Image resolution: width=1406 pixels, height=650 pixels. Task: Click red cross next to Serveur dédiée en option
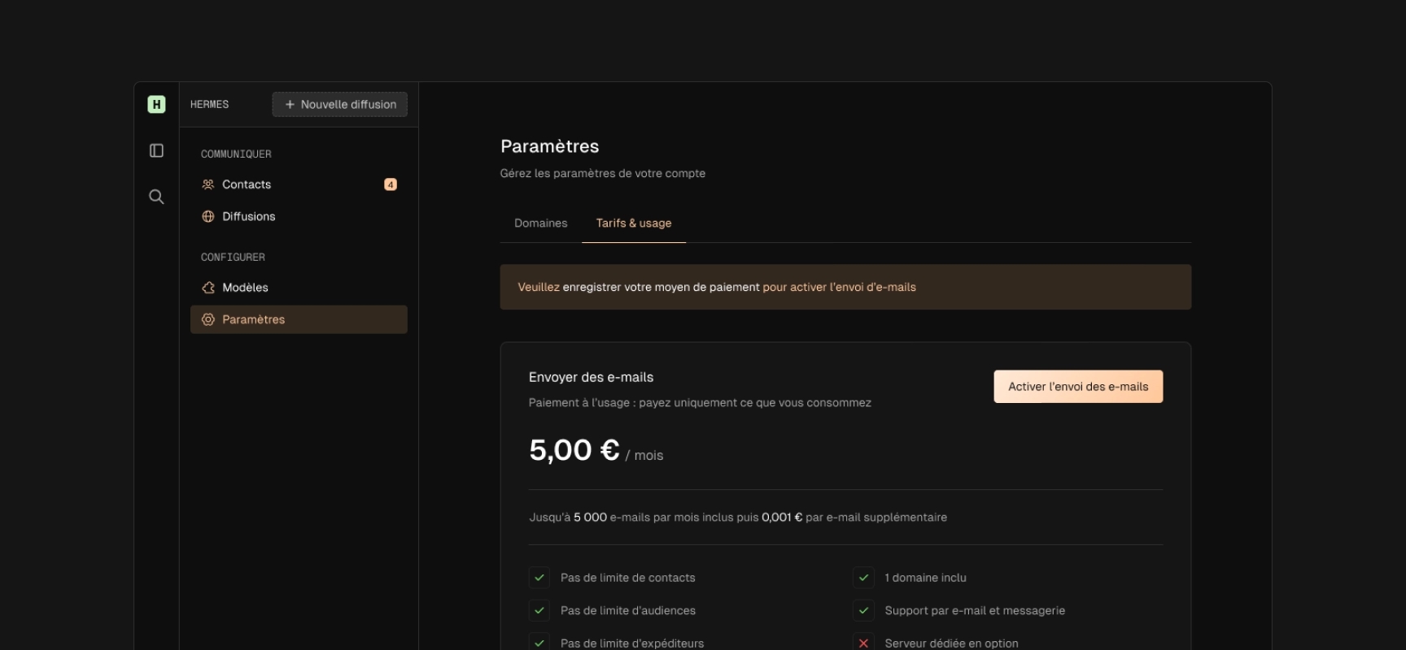[x=864, y=643]
